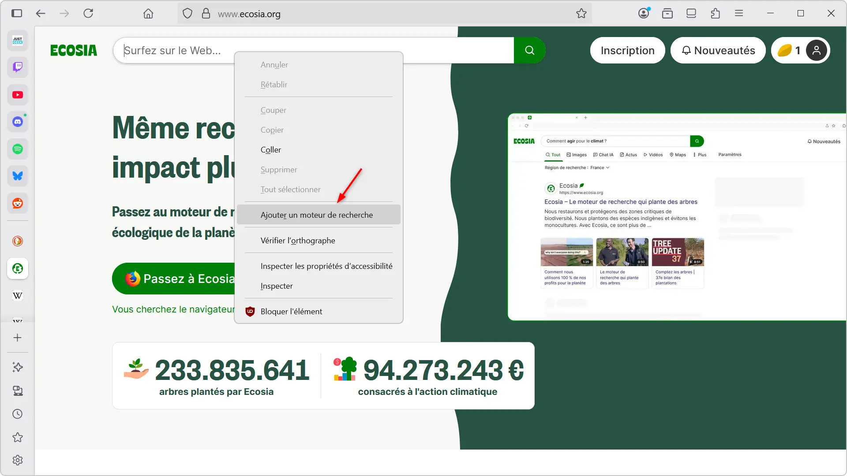Open the extensions puzzle icon
The height and width of the screenshot is (476, 847).
pyautogui.click(x=715, y=14)
